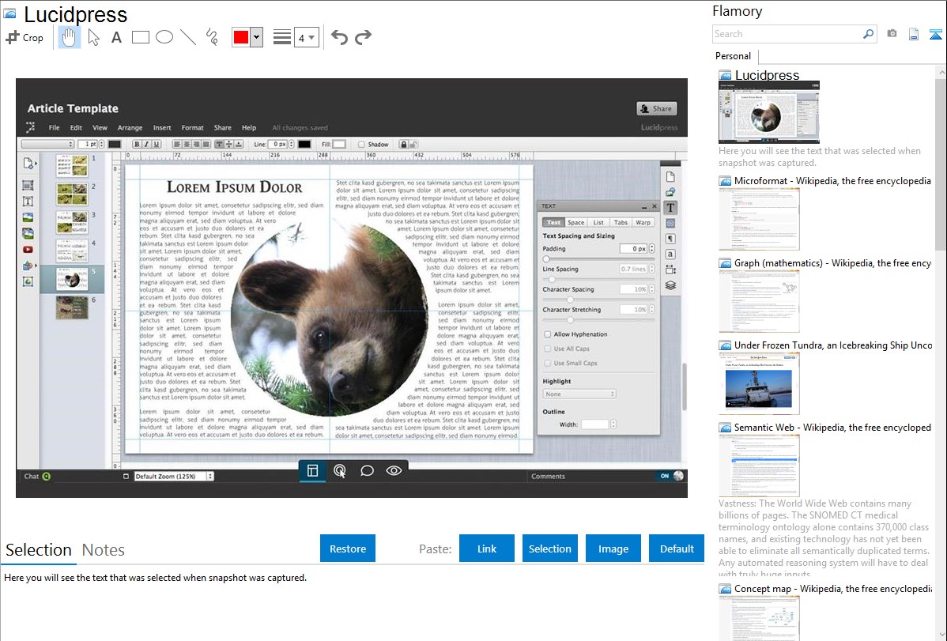Click the Underline formatting button
Screen dimensions: 947x641
[157, 145]
